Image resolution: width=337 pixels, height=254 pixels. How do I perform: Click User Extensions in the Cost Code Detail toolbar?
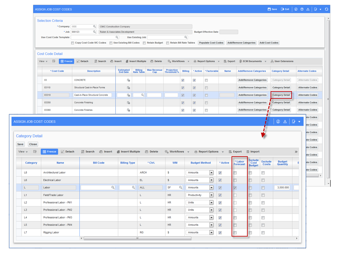(x=282, y=61)
